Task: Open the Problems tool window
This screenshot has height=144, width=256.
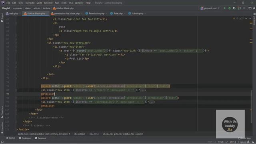Action: point(25,138)
